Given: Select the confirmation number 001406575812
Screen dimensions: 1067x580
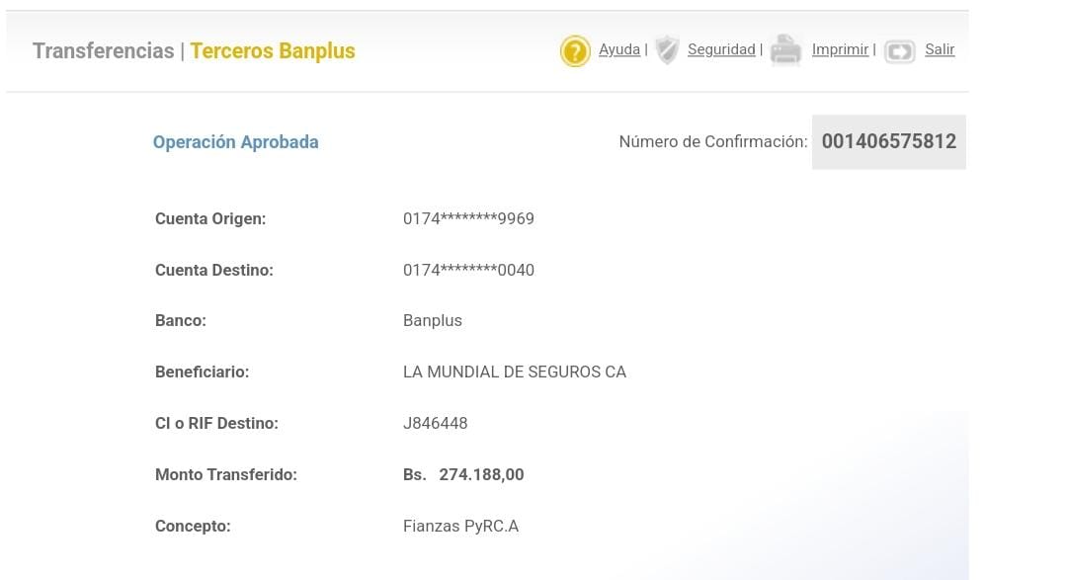Looking at the screenshot, I should 889,141.
